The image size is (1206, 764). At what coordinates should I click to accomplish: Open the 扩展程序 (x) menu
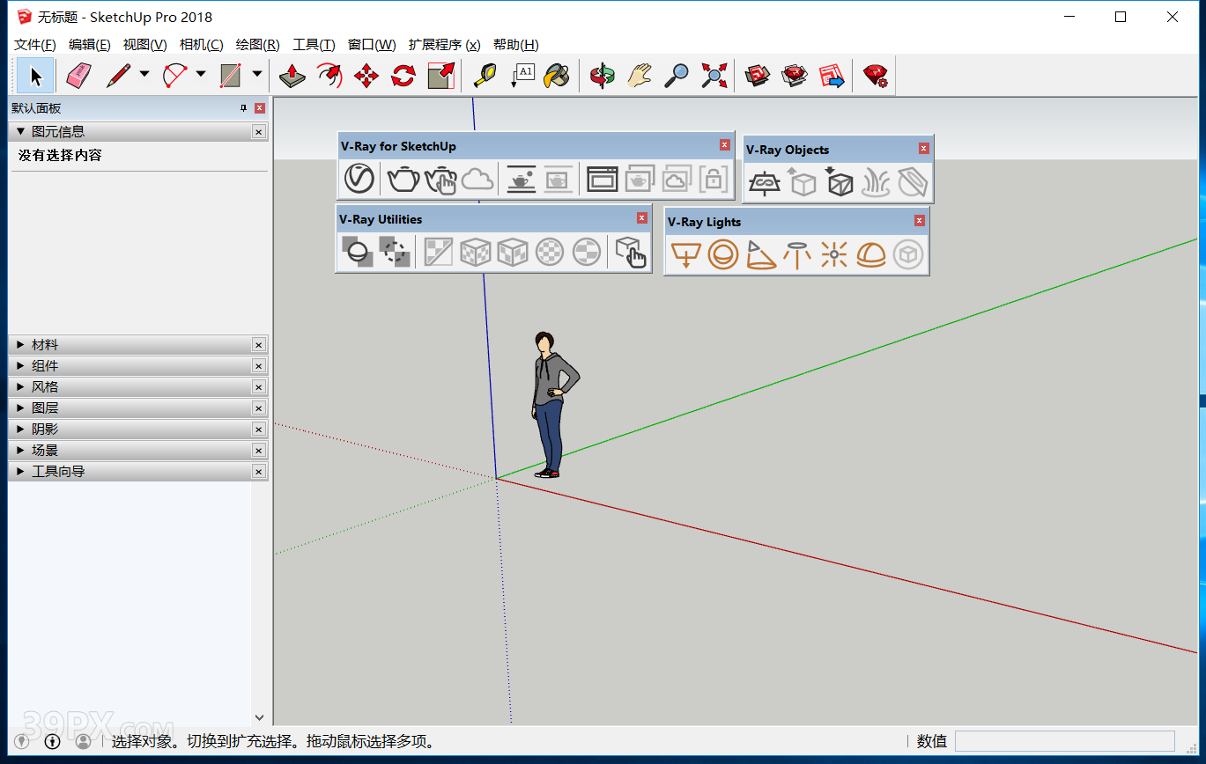pos(444,45)
